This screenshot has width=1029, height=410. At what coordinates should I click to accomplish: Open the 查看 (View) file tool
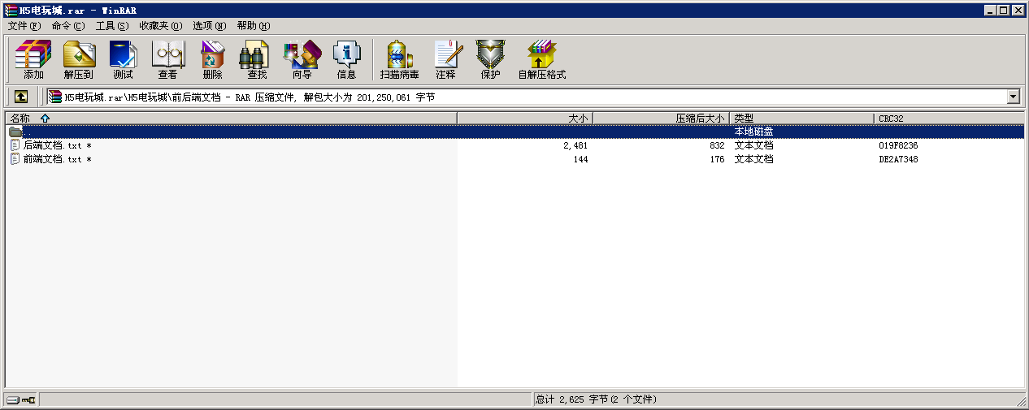(167, 59)
